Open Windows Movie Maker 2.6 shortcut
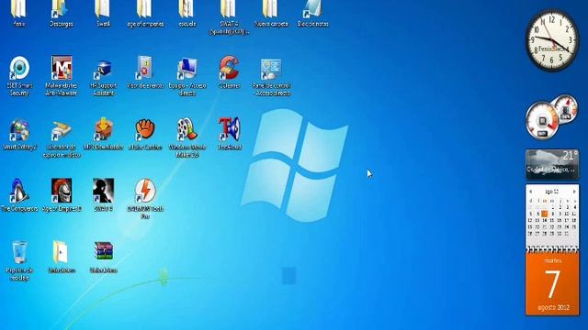Image resolution: width=588 pixels, height=330 pixels. coord(187,137)
